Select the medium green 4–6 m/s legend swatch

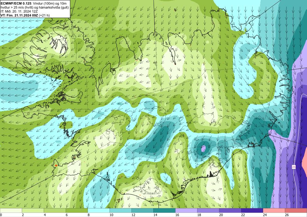pyautogui.click(x=55, y=210)
